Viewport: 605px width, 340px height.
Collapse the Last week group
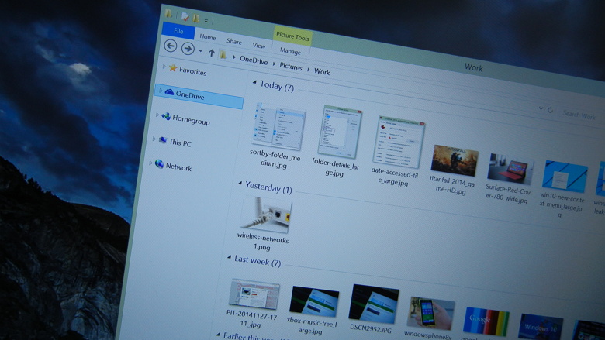(x=229, y=257)
